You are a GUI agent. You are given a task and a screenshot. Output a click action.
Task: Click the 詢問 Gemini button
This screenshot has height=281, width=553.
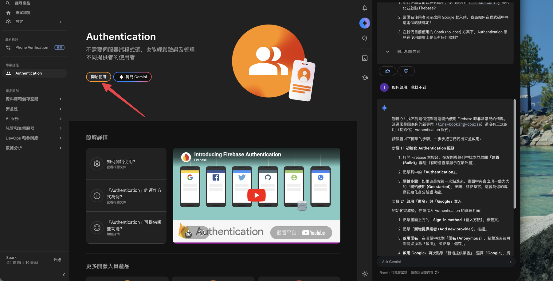point(132,77)
